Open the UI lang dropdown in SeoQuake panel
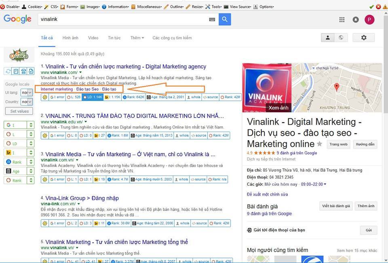Screen dimensions: 388x263 (27, 93)
